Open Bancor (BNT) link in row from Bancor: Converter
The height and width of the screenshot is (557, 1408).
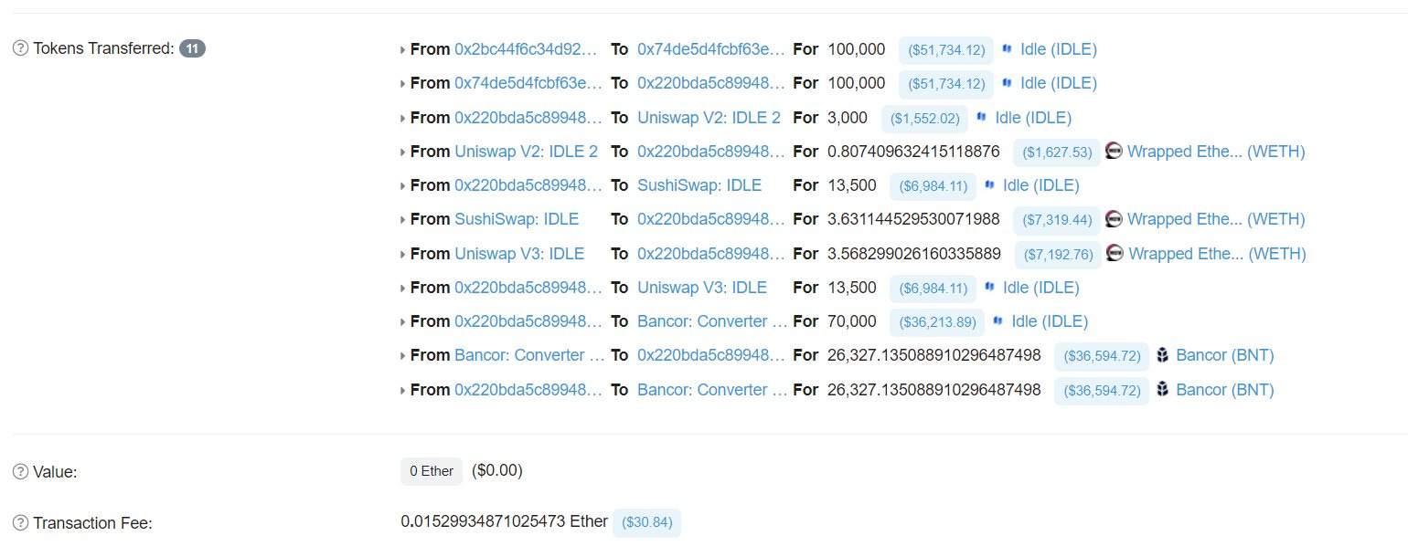[x=1225, y=355]
